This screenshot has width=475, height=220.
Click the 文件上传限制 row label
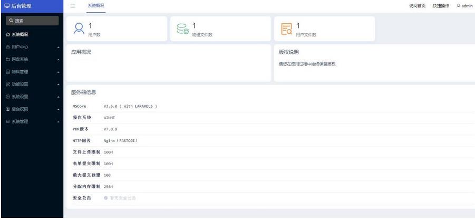pos(86,152)
